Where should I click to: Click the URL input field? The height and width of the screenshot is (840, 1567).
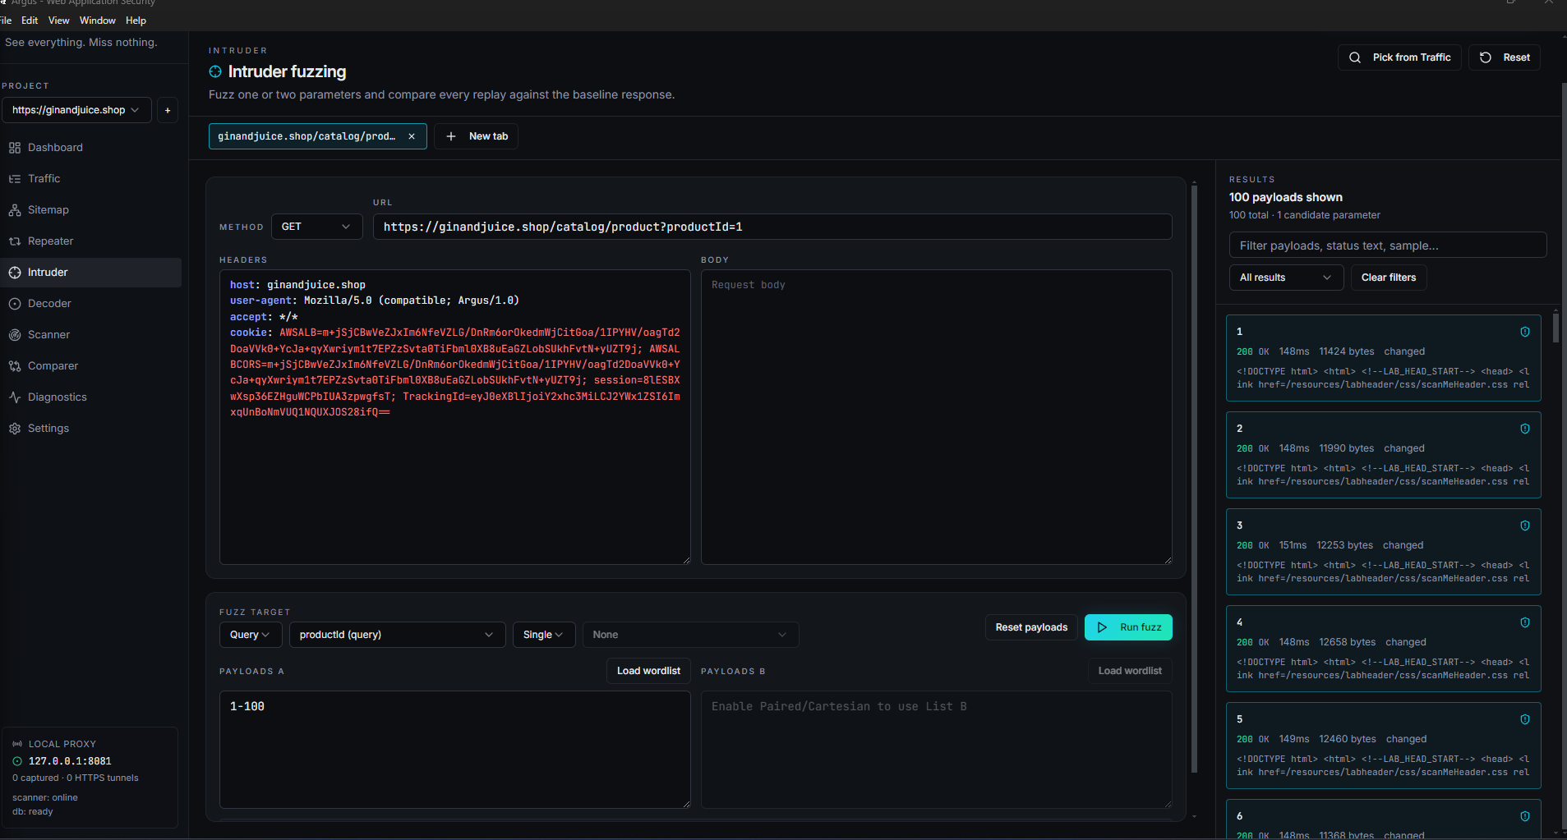pos(772,227)
